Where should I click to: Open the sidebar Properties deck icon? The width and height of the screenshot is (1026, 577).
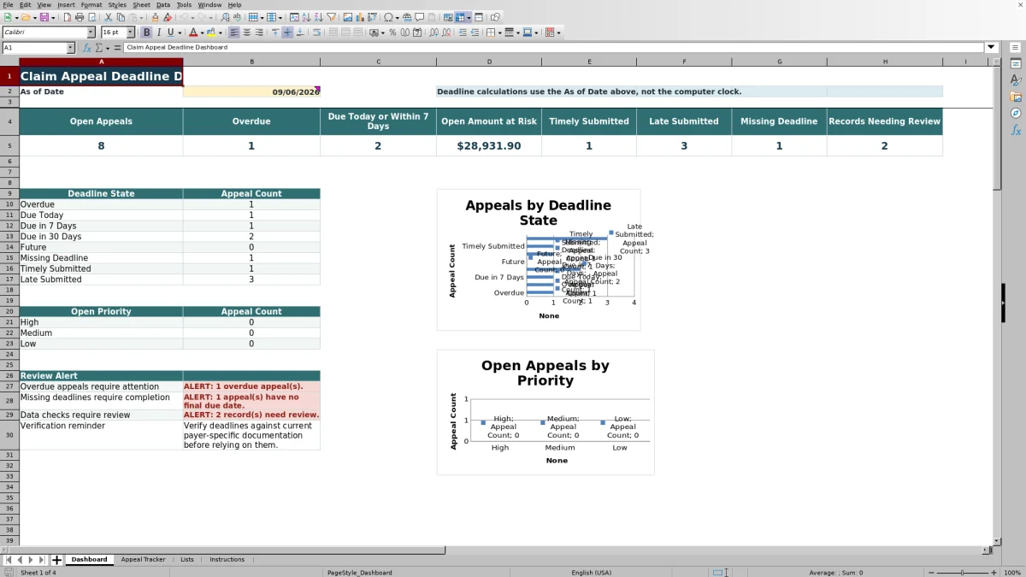click(x=1016, y=64)
